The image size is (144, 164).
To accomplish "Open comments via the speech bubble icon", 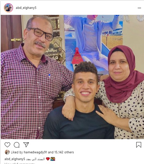I will (17, 145).
